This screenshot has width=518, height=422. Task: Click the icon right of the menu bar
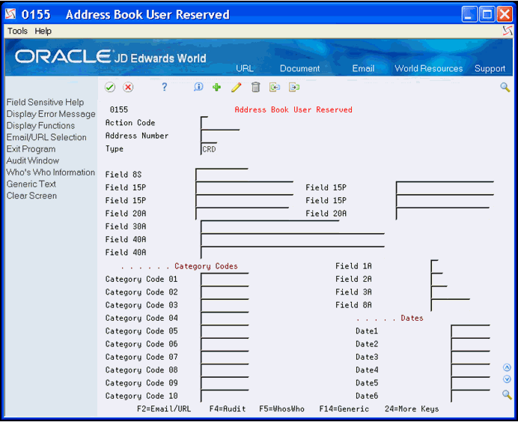click(x=507, y=31)
